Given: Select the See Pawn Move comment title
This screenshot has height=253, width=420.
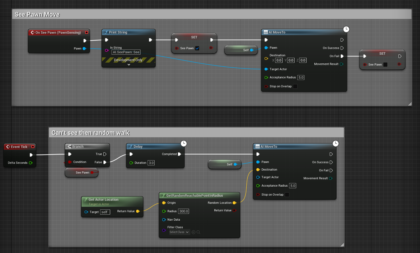Looking at the screenshot, I should pos(37,14).
